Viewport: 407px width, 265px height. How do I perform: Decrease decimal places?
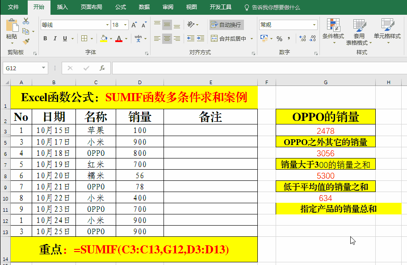click(313, 38)
